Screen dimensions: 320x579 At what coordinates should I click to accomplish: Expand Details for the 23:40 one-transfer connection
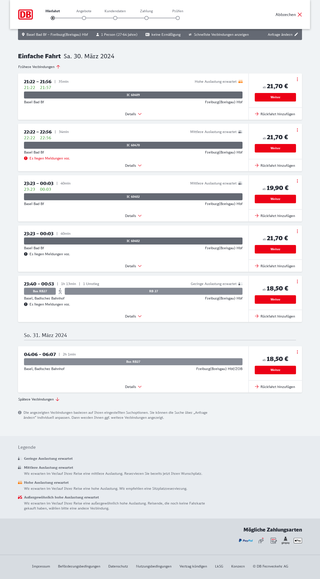point(133,316)
